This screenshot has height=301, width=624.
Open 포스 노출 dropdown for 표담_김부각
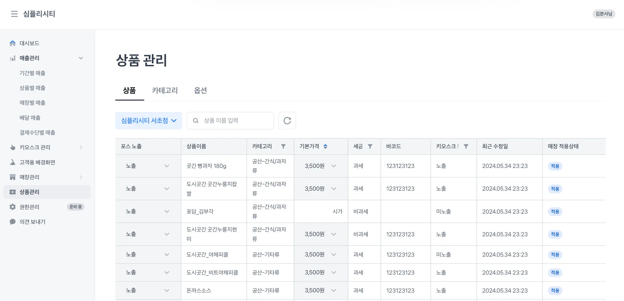[148, 212]
